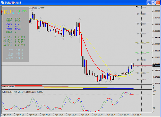The image size is (161, 117).
Task: Click the stochastic scale value 100
Action: (154, 91)
